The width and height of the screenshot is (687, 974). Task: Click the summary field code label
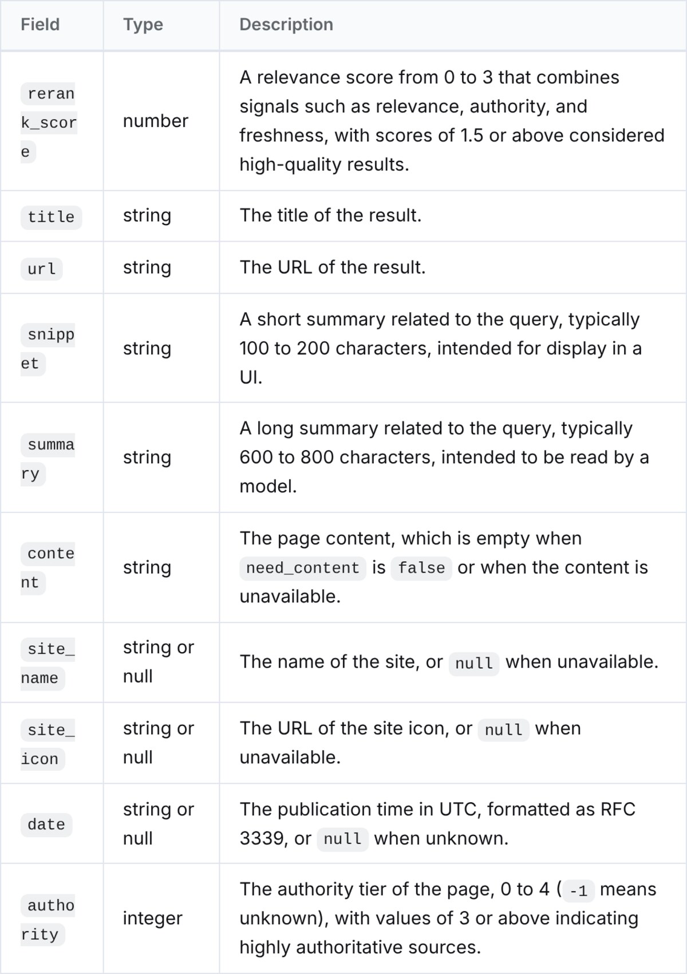pos(48,459)
